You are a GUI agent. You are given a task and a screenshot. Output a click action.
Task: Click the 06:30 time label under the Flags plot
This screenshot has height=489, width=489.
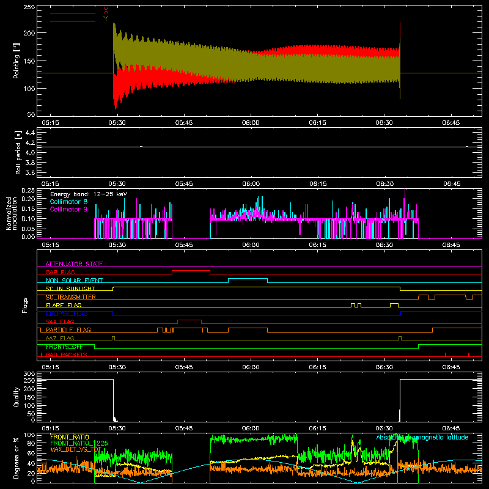click(x=384, y=367)
